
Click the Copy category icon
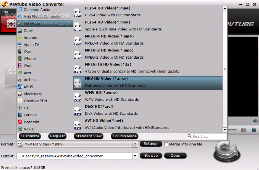point(20,31)
